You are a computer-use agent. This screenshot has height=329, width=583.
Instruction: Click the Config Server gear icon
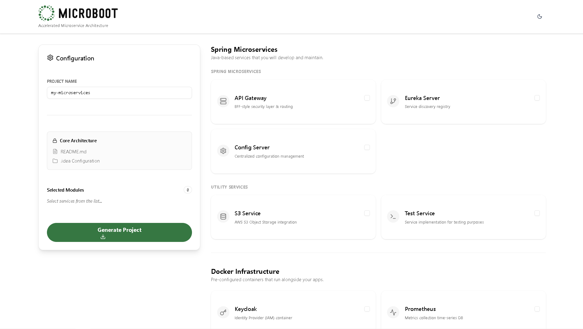pos(223,151)
